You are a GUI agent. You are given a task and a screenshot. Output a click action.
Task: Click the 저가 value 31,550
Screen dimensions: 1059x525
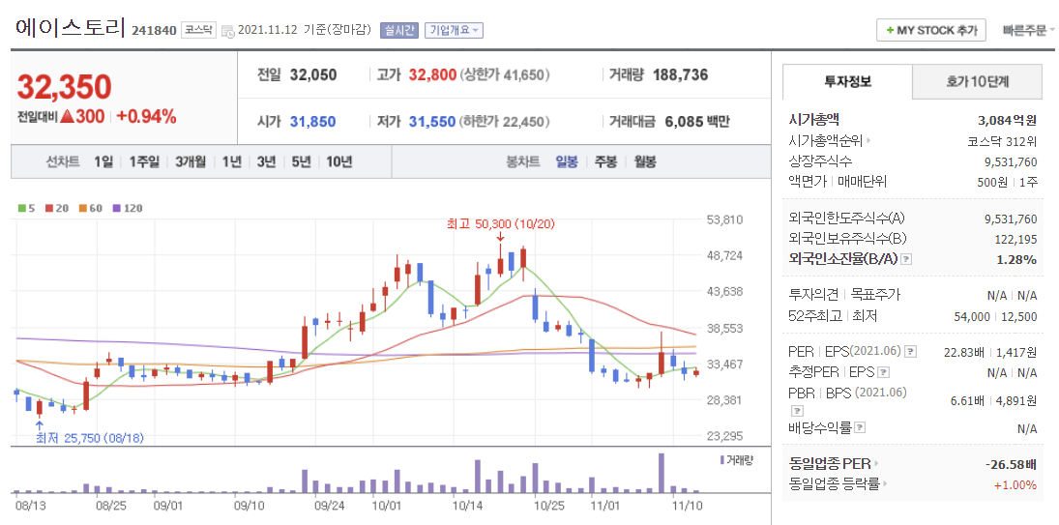tap(432, 122)
